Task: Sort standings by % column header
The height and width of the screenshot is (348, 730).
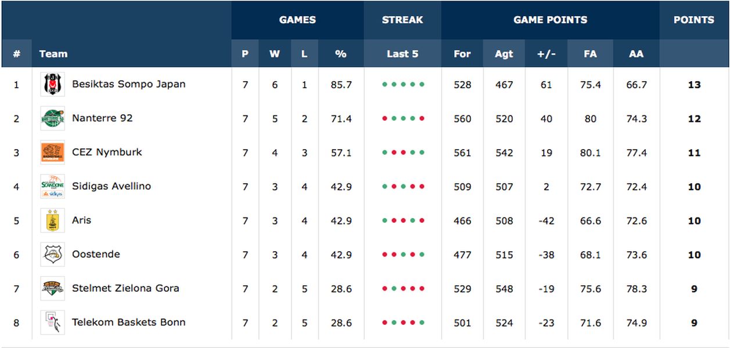Action: (341, 54)
